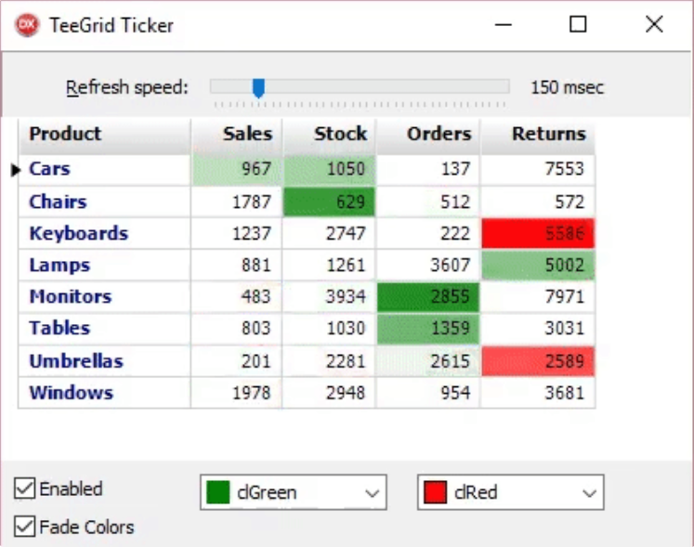
Task: Maximize the TeeGrid Ticker window
Action: click(x=578, y=25)
